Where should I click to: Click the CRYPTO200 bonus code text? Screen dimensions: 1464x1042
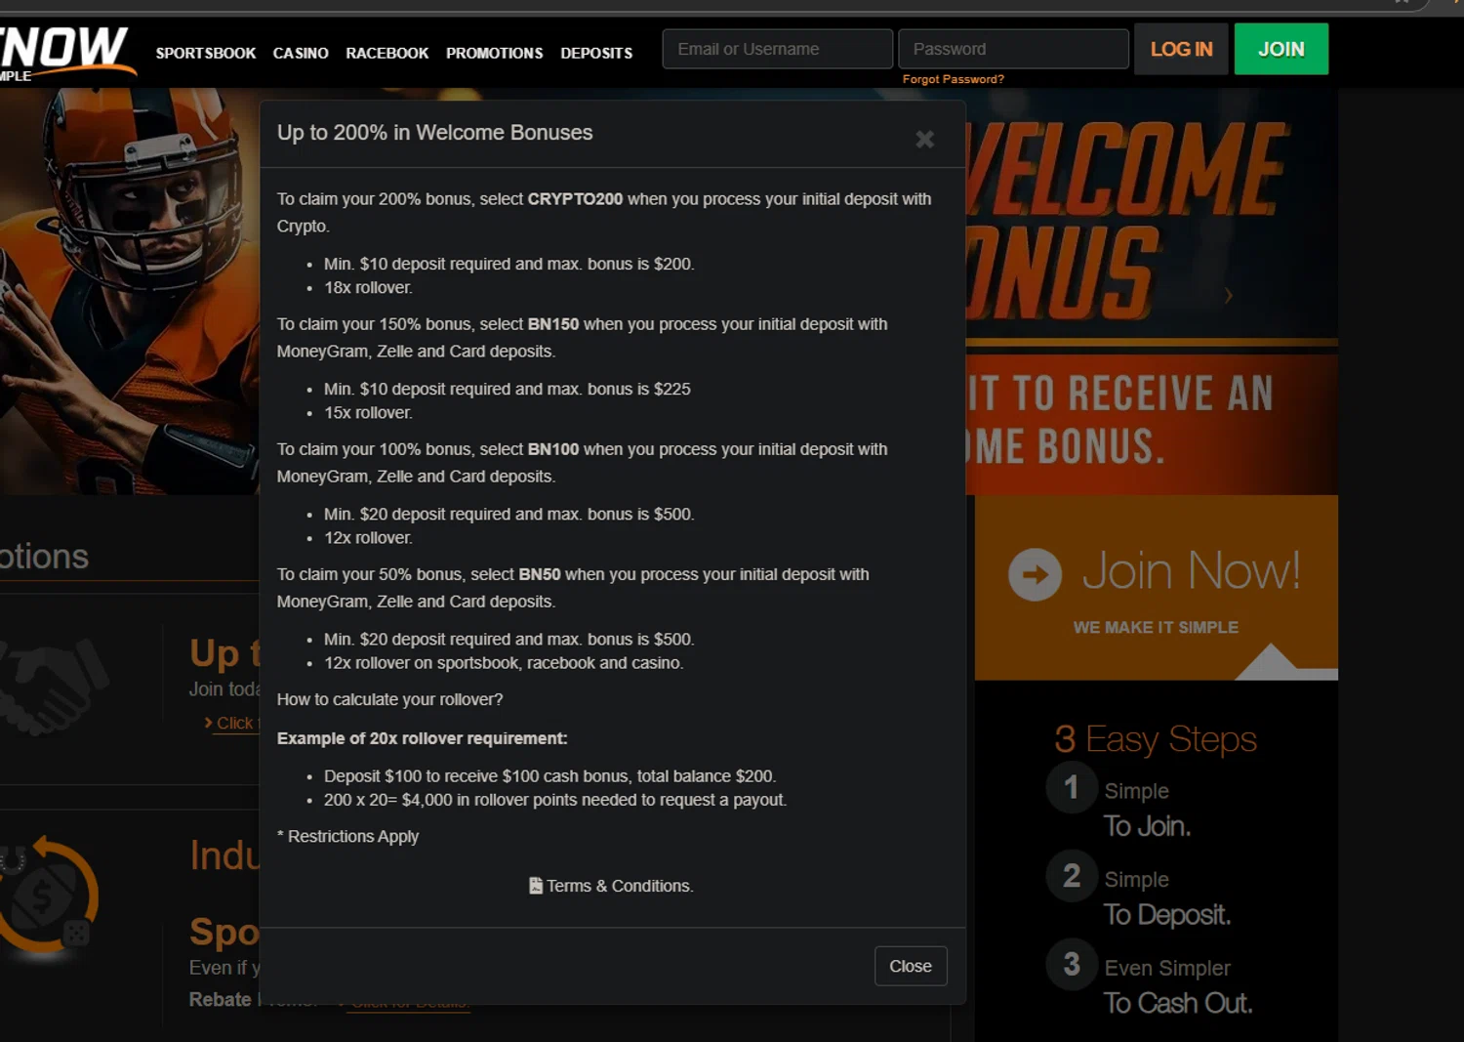tap(575, 199)
